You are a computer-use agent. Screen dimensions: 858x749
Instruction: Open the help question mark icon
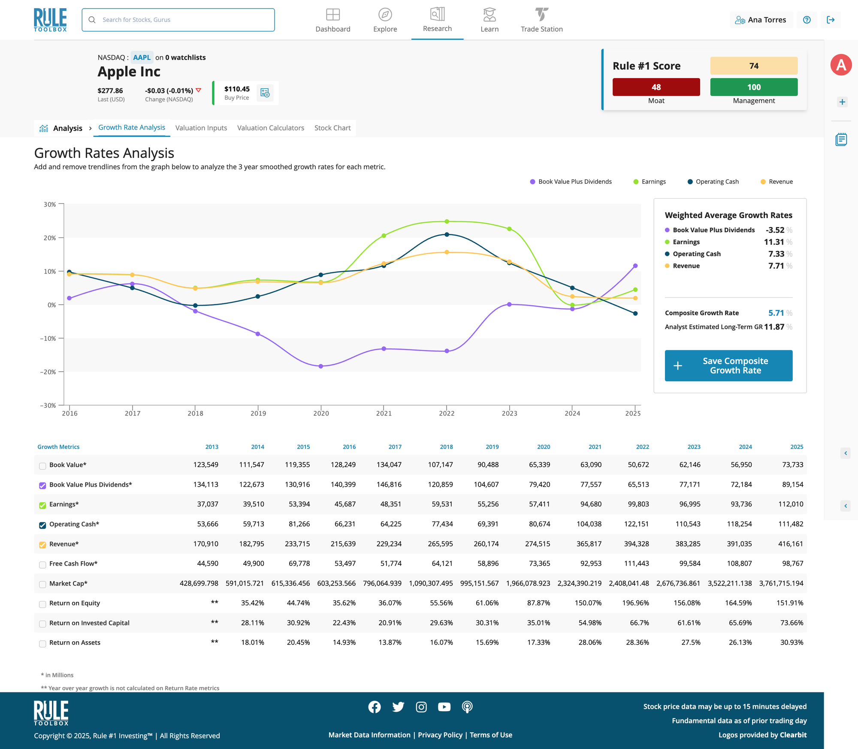(807, 20)
